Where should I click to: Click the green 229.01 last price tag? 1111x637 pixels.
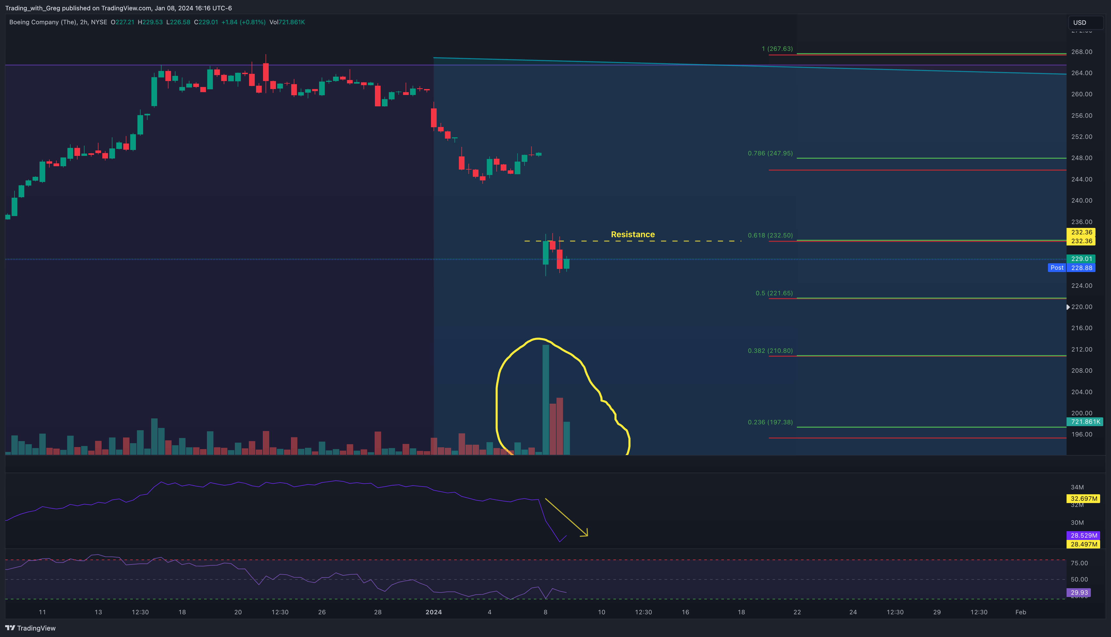point(1081,259)
